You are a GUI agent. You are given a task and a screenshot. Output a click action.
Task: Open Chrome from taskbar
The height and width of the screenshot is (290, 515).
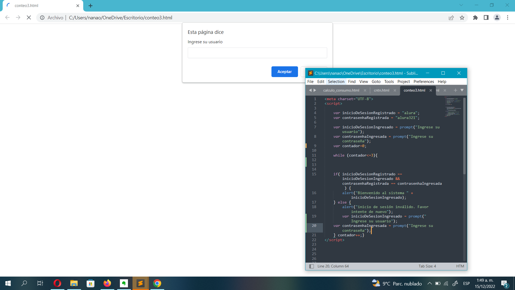(157, 283)
